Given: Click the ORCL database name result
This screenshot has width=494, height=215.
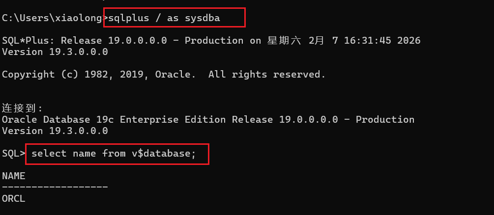Looking at the screenshot, I should tap(14, 199).
